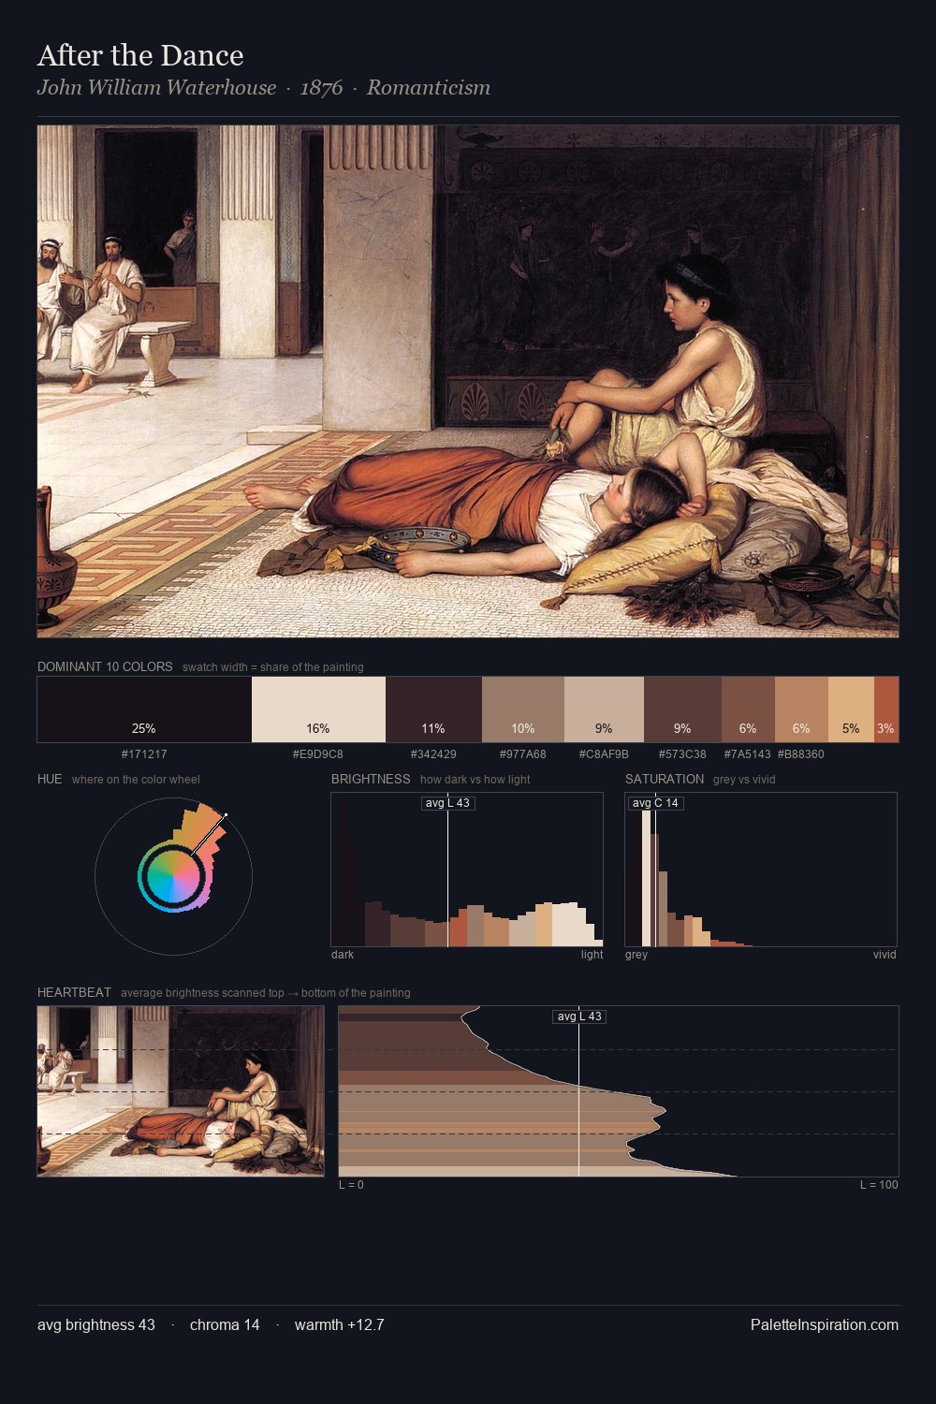Click the small painting thumbnail under Heartbeat
This screenshot has width=936, height=1404.
coord(181,1091)
